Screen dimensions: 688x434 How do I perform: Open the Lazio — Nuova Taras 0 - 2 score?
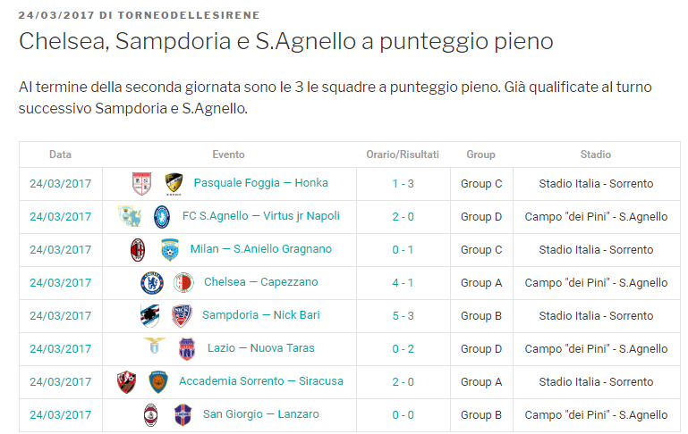pyautogui.click(x=403, y=349)
